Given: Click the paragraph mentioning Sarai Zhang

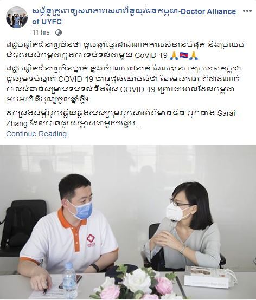Looking at the screenshot, I should 121,119.
